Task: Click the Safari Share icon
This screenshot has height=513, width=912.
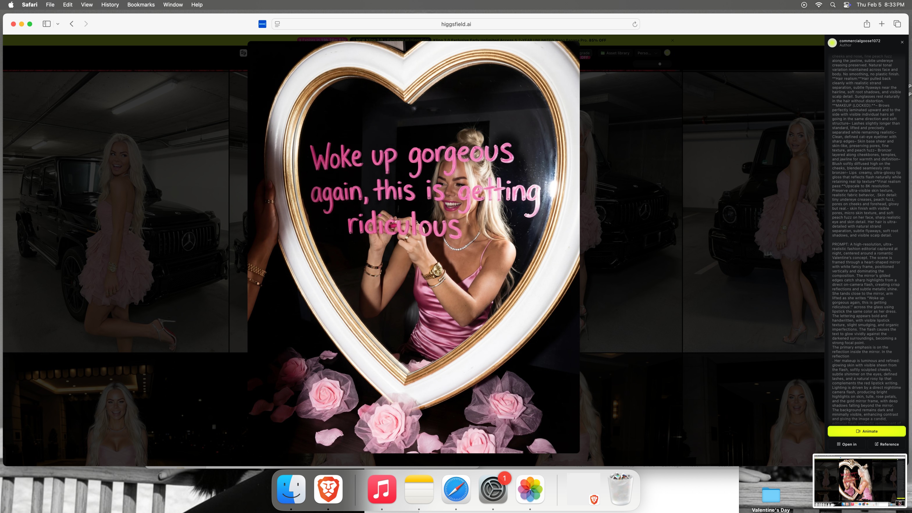Action: point(866,24)
